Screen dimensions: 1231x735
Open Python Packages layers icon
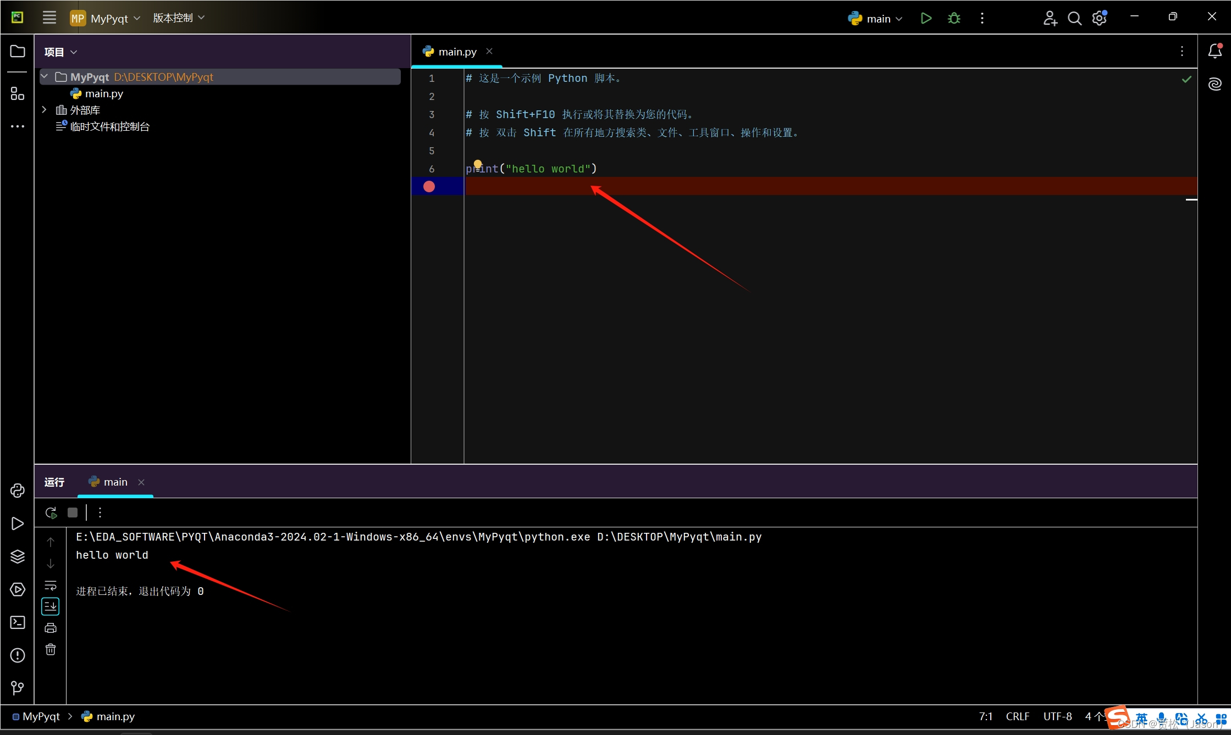point(17,556)
